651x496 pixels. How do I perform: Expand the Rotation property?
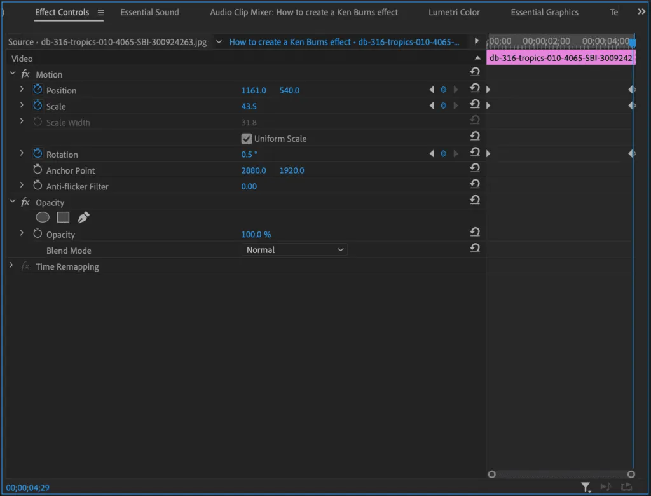pos(22,154)
